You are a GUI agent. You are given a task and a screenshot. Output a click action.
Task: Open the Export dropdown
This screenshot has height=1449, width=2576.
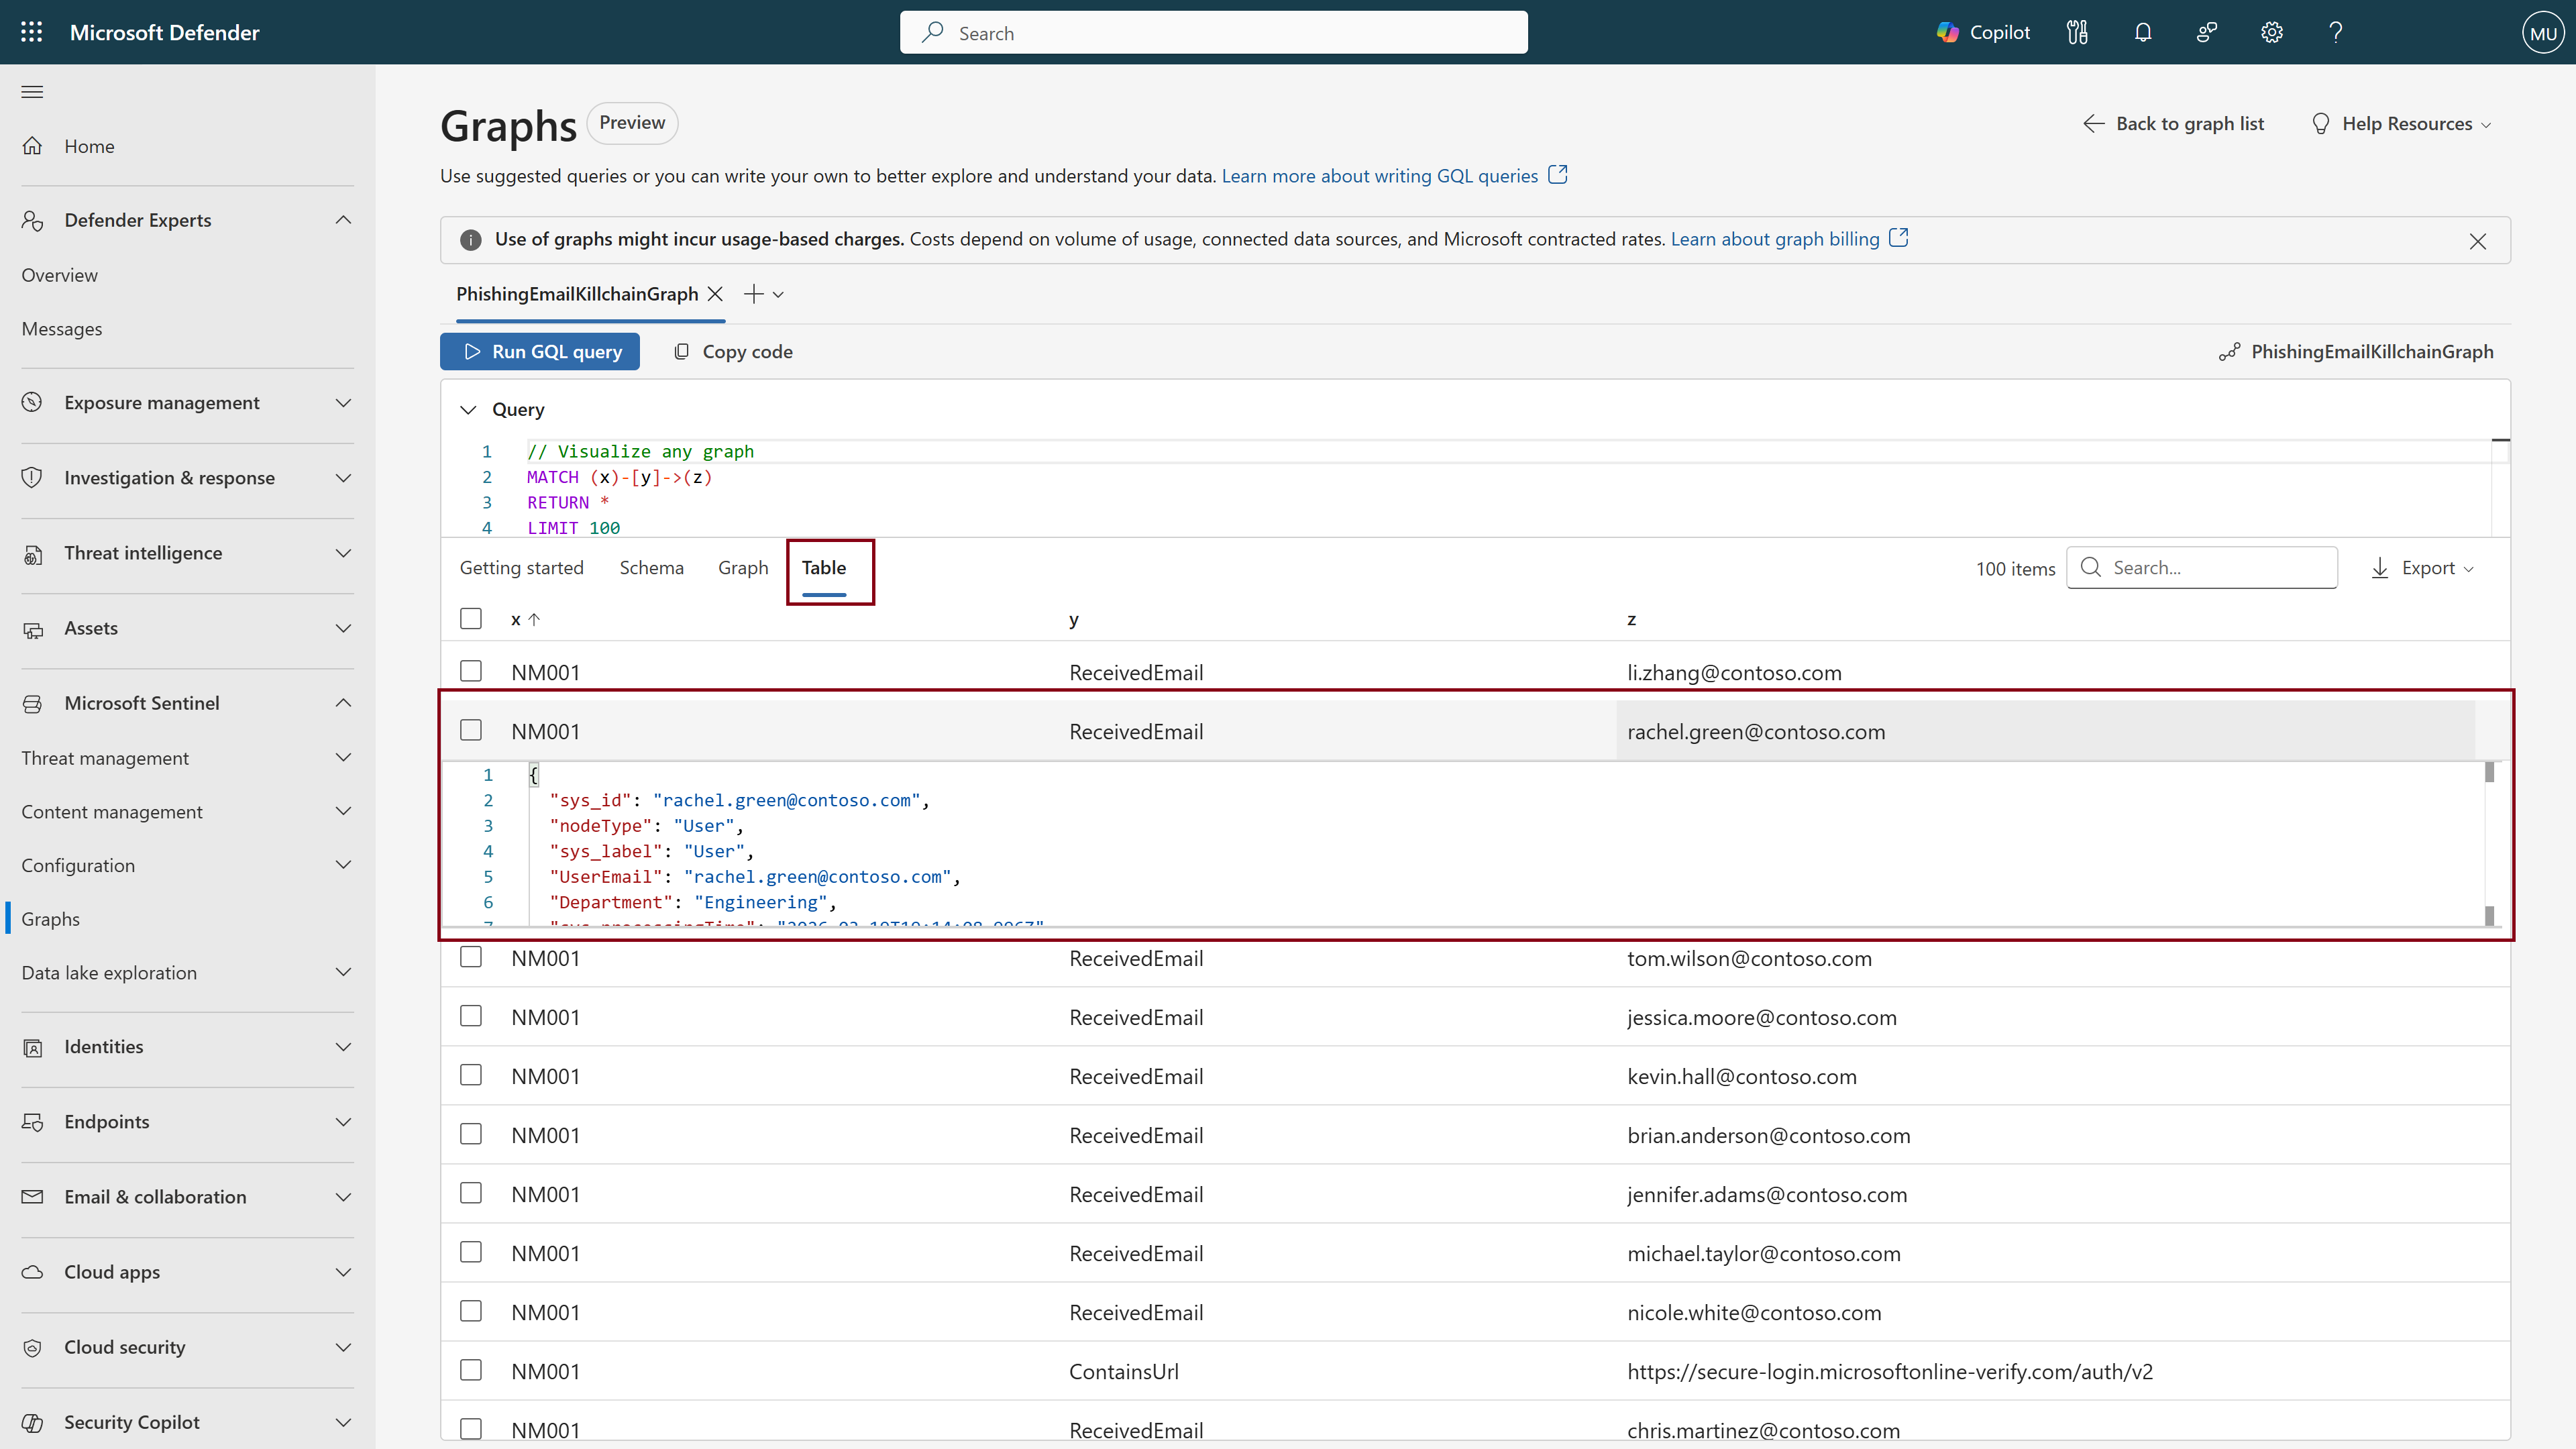[x=2424, y=568]
